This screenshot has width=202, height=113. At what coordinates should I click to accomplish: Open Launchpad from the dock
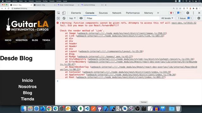click(x=30, y=109)
